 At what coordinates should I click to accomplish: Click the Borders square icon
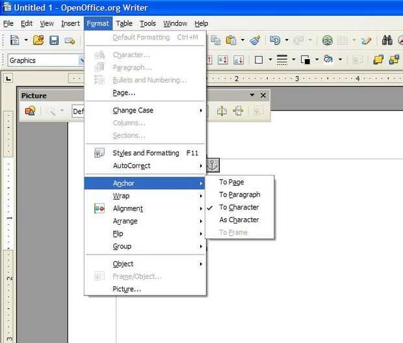[x=259, y=60]
